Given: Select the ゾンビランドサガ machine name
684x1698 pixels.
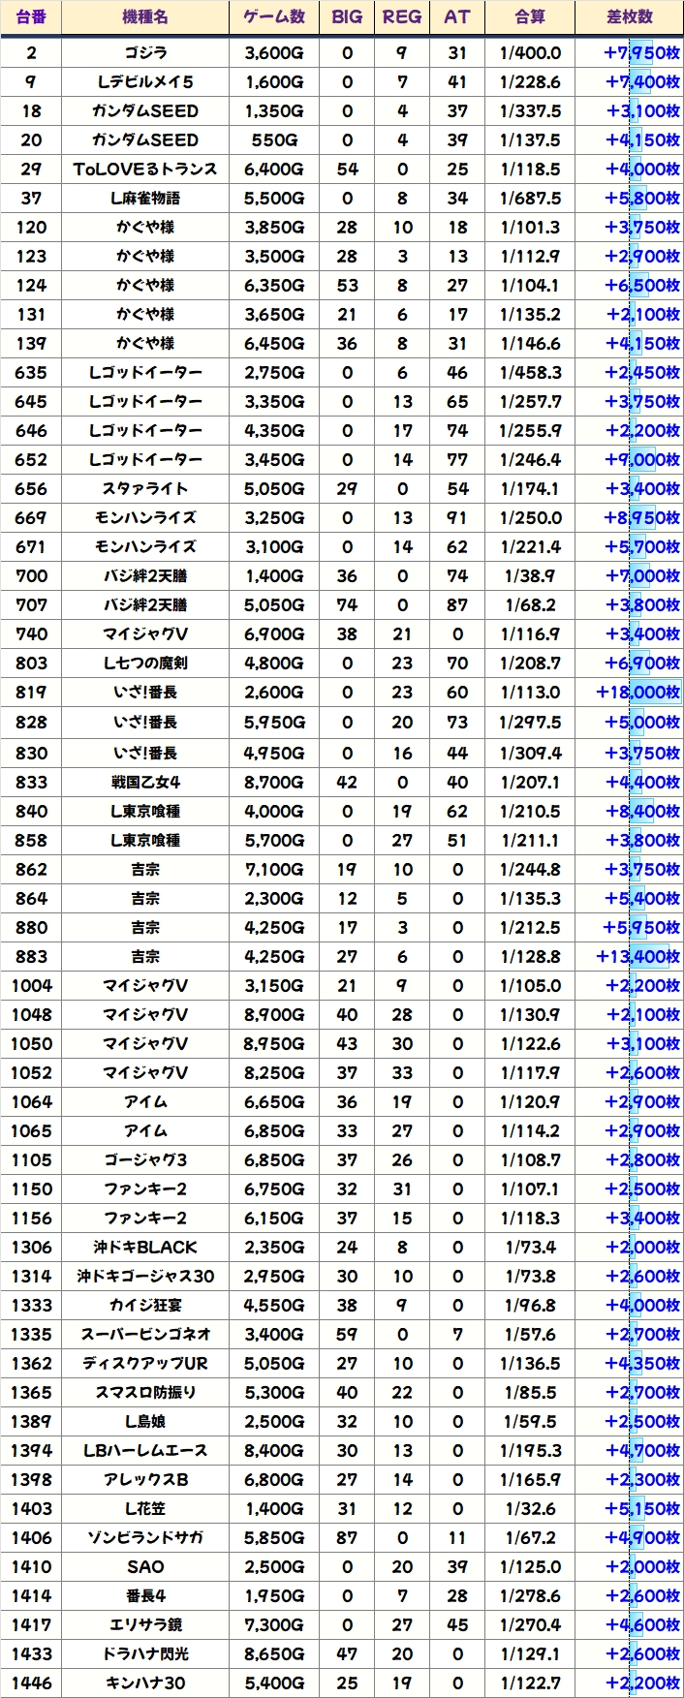Looking at the screenshot, I should (x=145, y=1538).
